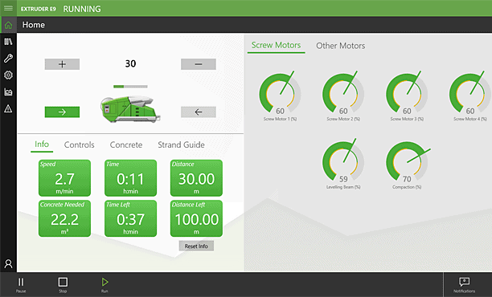Click the setpoint value 30
The height and width of the screenshot is (297, 492).
point(130,64)
